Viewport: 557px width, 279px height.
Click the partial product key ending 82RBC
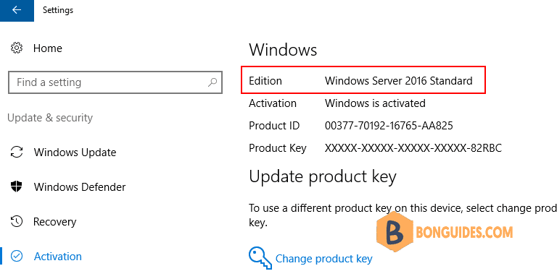point(413,148)
